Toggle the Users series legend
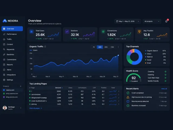Screen dimensions: 173x130 click(34, 50)
